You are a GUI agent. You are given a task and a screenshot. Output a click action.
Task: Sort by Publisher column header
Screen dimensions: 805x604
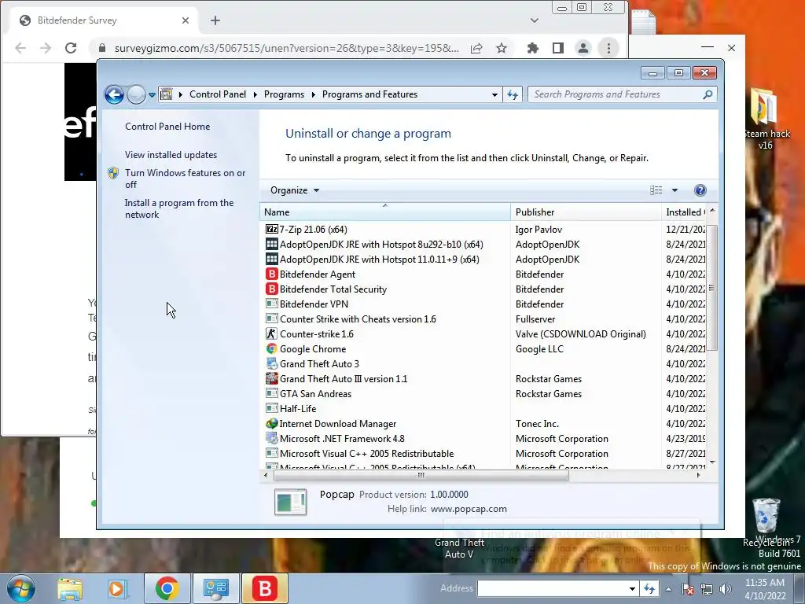[x=586, y=212]
